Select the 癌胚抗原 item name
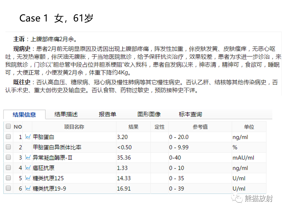 pyautogui.click(x=43, y=168)
